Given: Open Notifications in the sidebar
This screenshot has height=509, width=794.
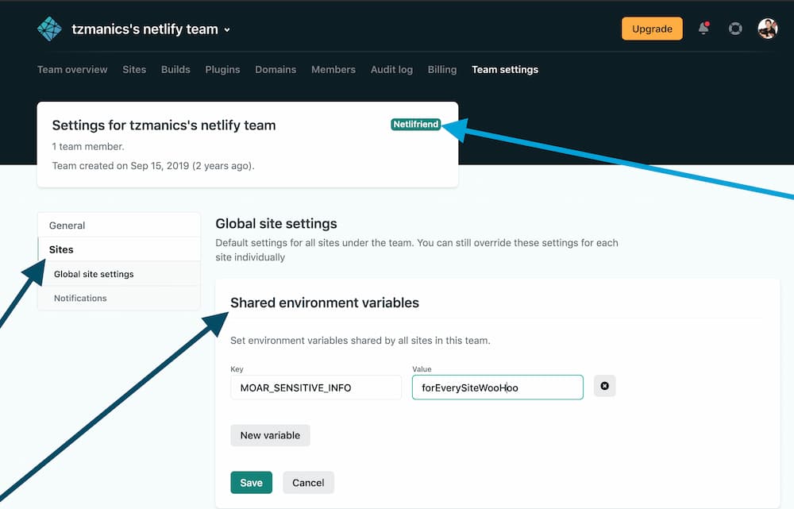Looking at the screenshot, I should [x=80, y=298].
